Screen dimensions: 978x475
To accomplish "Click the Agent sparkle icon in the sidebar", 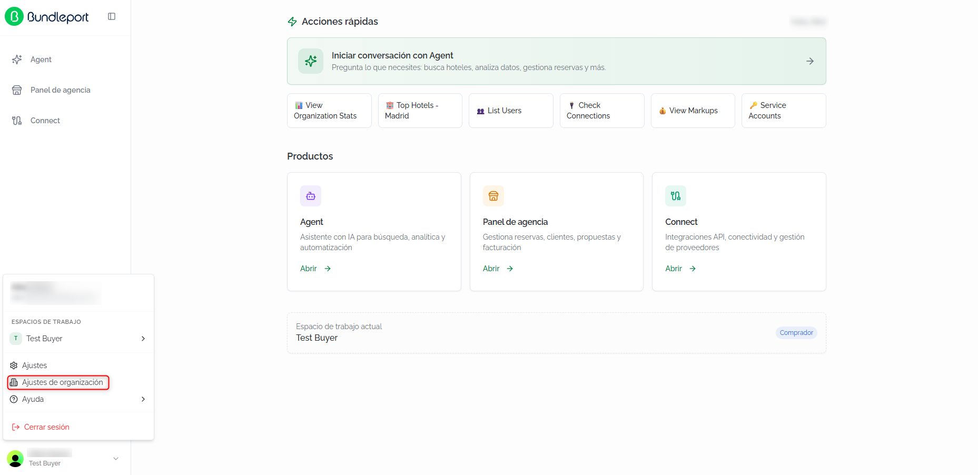I will pyautogui.click(x=17, y=60).
